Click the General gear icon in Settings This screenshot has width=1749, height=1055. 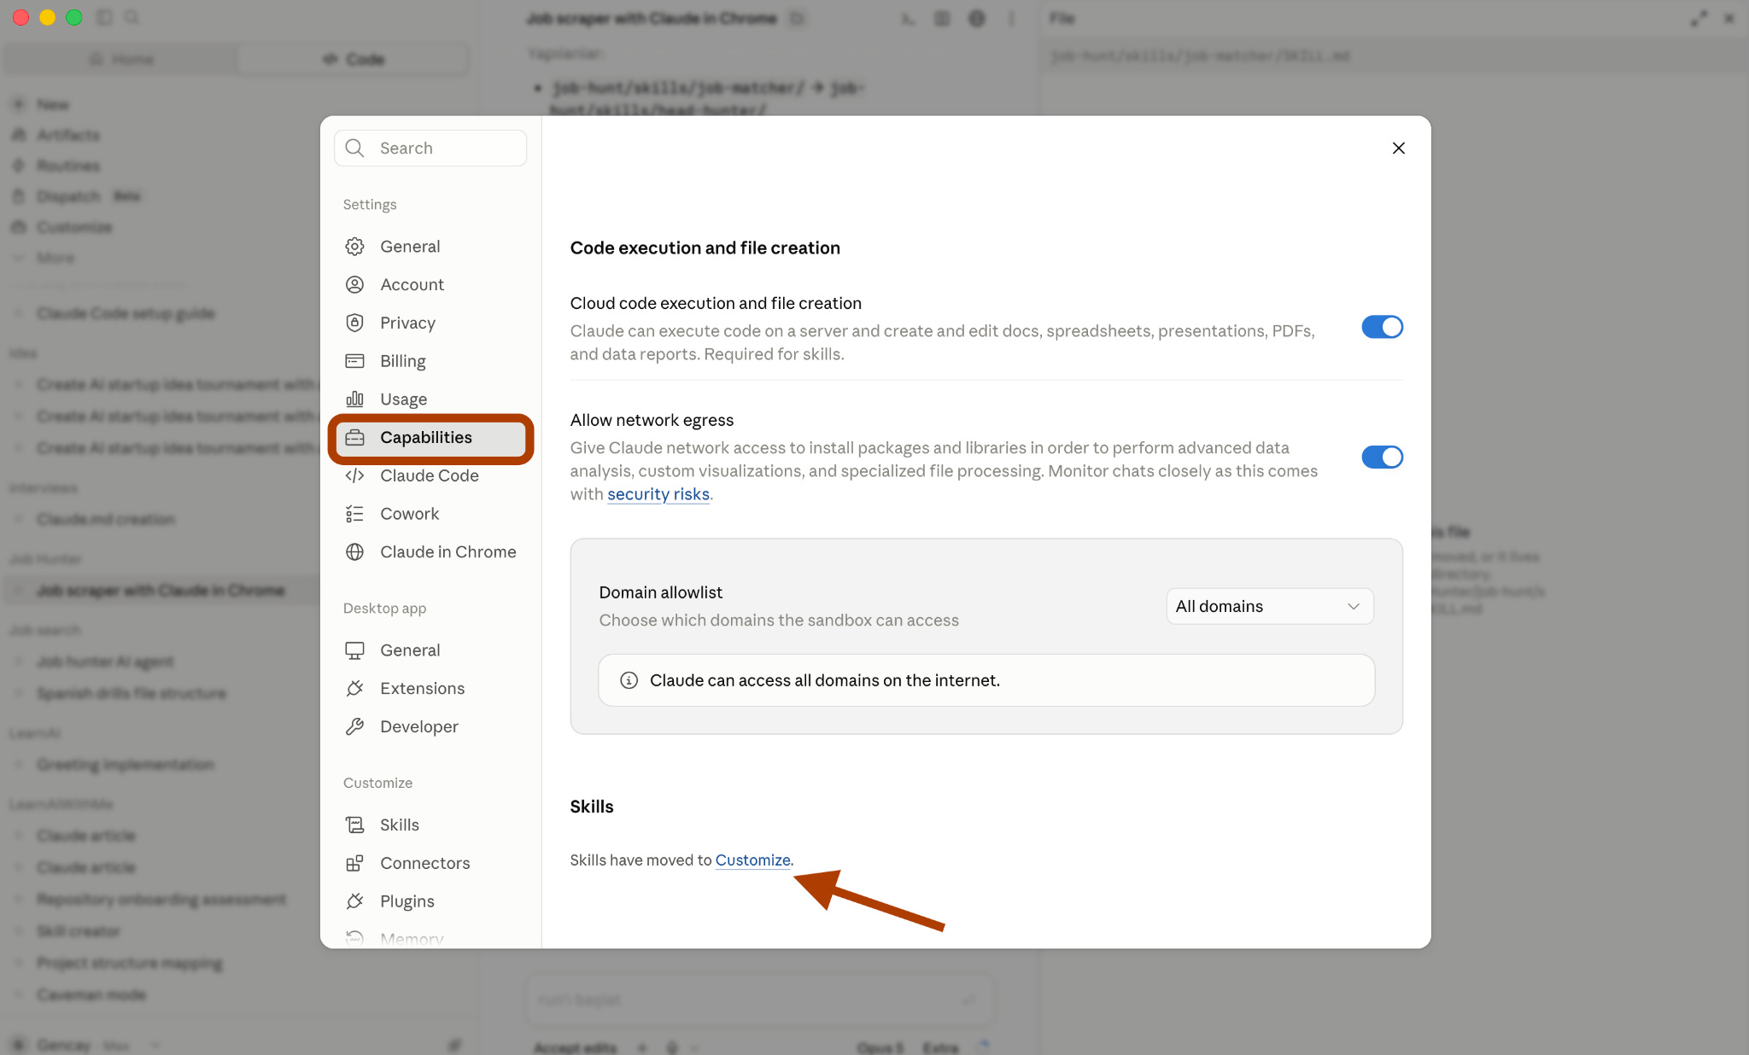[354, 247]
